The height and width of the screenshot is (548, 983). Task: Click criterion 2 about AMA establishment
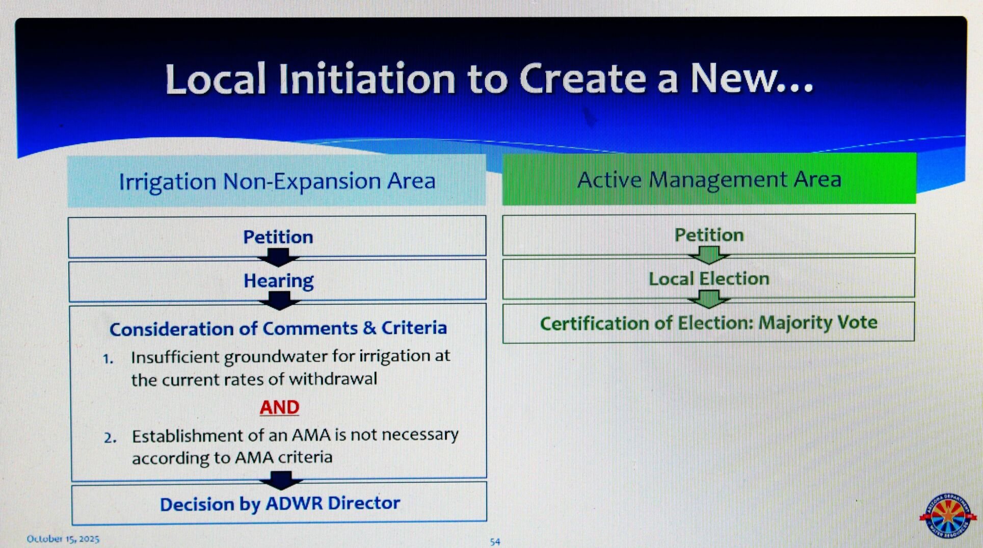pyautogui.click(x=295, y=446)
